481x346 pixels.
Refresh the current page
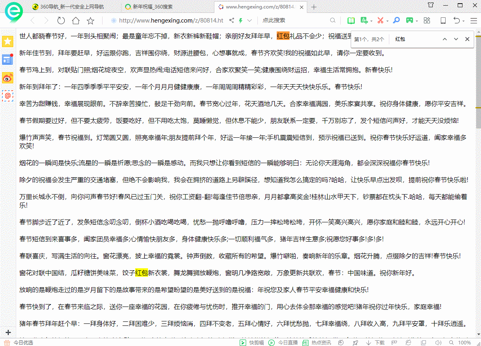point(61,21)
